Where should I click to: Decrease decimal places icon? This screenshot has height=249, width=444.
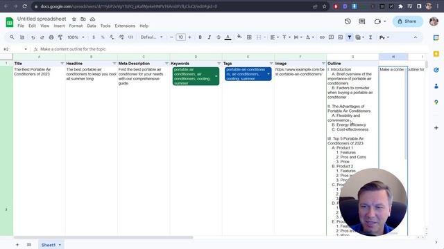pyautogui.click(x=112, y=37)
